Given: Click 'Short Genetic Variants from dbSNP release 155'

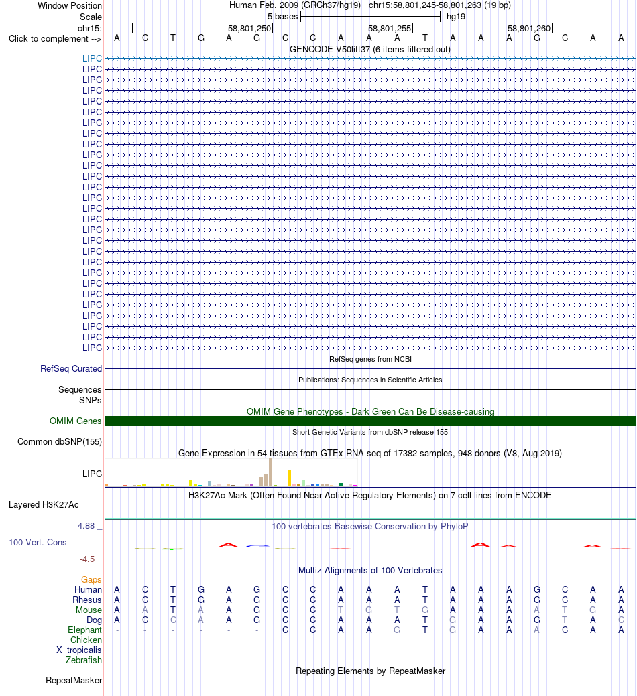Looking at the screenshot, I should (370, 432).
